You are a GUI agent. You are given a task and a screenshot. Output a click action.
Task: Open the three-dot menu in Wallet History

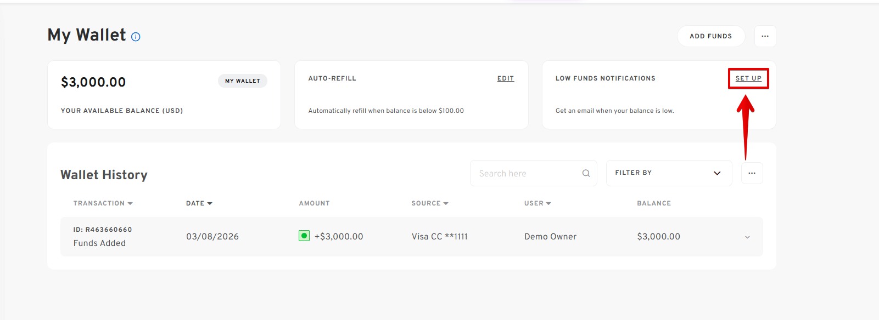(752, 173)
